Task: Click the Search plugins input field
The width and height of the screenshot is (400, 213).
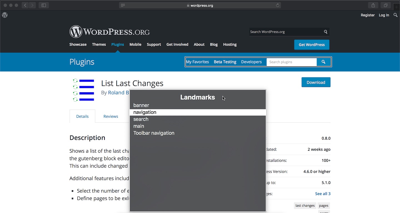Action: click(292, 62)
